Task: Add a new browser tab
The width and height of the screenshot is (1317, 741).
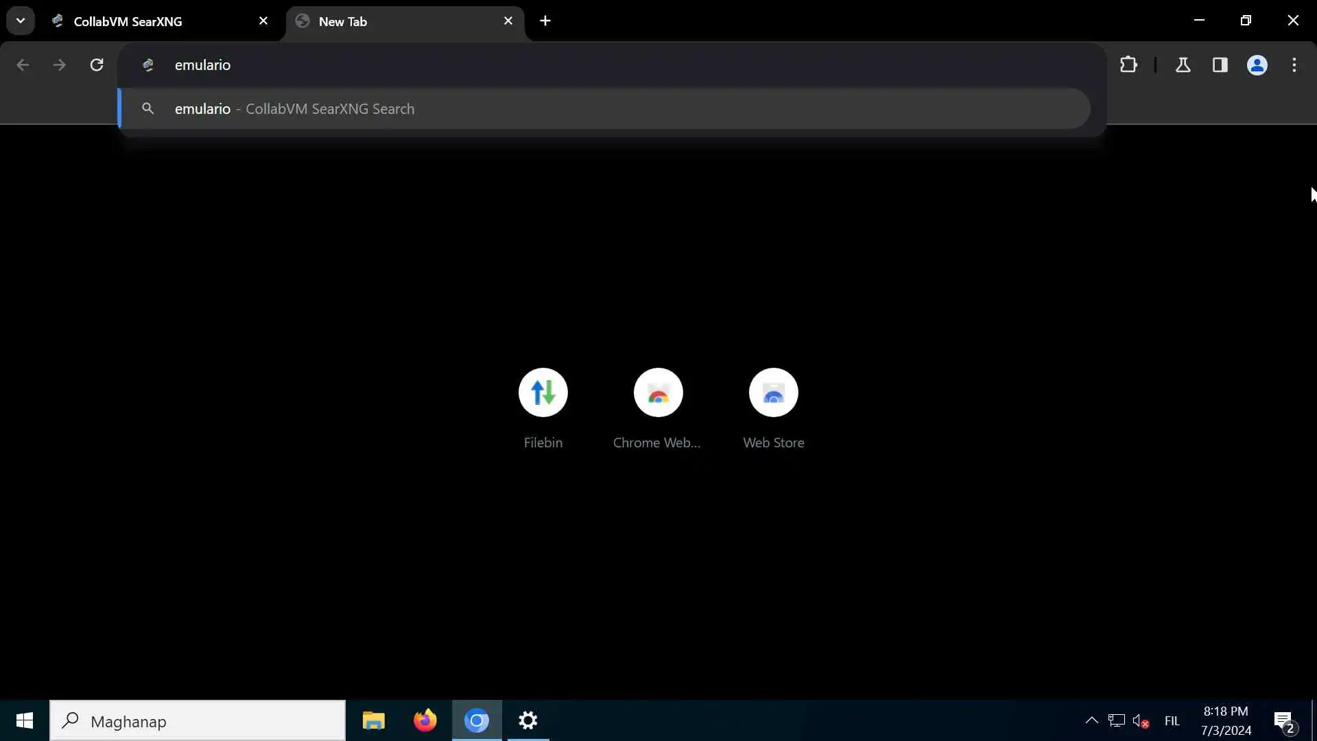Action: click(x=545, y=21)
